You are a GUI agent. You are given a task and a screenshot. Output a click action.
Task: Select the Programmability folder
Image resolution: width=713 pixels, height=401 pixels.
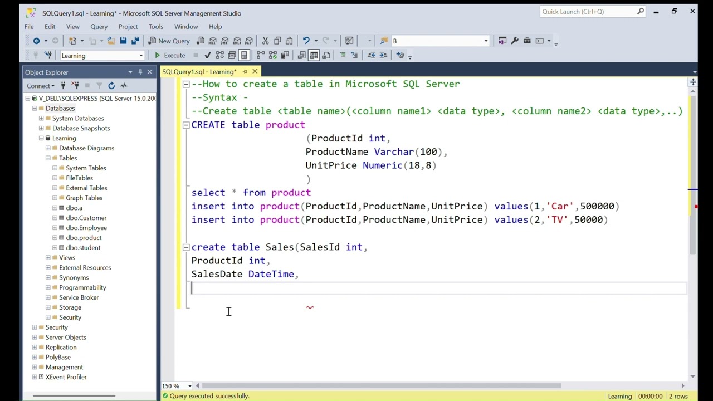[82, 287]
